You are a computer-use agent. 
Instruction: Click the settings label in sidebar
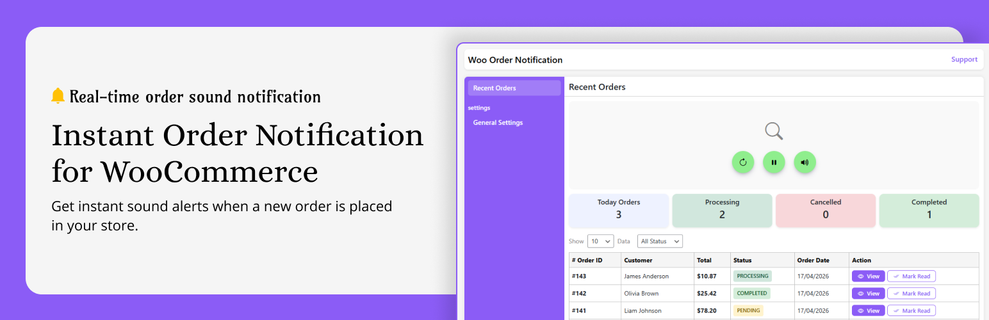479,108
